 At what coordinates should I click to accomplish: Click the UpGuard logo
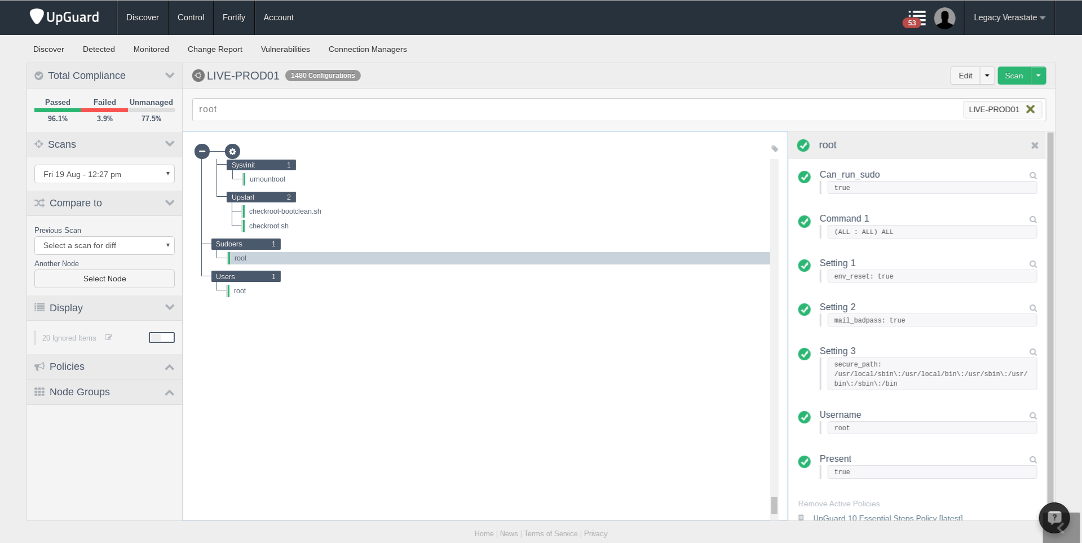click(64, 17)
